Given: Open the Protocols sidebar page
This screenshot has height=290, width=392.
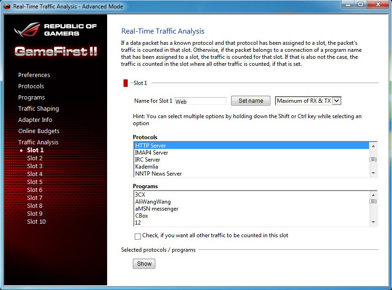Looking at the screenshot, I should tap(31, 86).
